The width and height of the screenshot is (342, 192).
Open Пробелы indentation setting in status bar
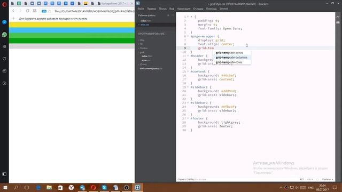(x=328, y=179)
